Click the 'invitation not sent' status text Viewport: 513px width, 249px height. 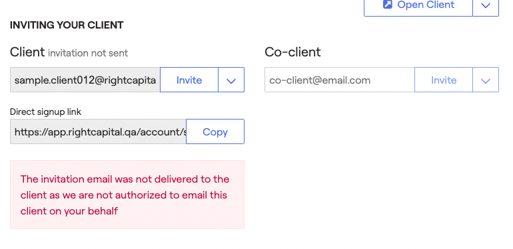[x=88, y=53]
